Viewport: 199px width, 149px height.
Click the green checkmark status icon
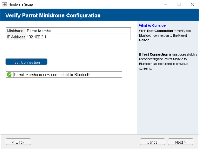[9, 74]
